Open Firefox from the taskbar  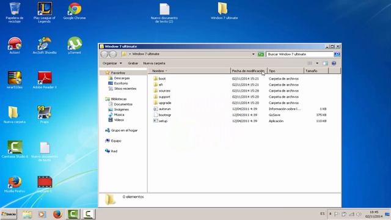pos(57,215)
